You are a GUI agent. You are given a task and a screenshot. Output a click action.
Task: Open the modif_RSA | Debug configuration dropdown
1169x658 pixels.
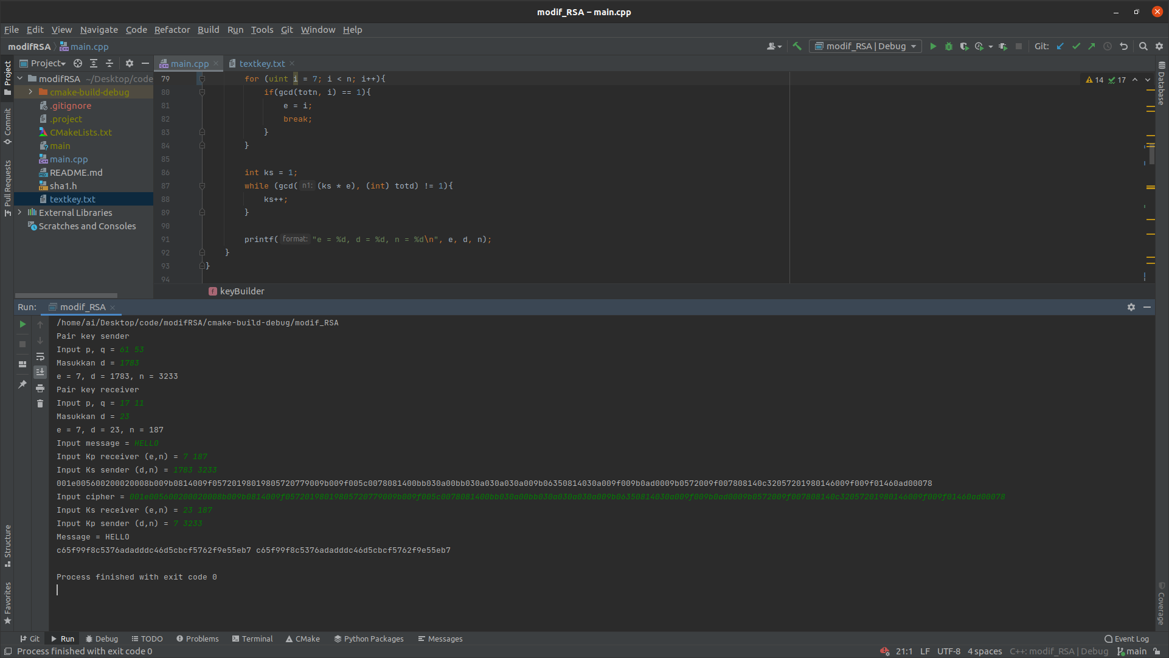tap(865, 46)
